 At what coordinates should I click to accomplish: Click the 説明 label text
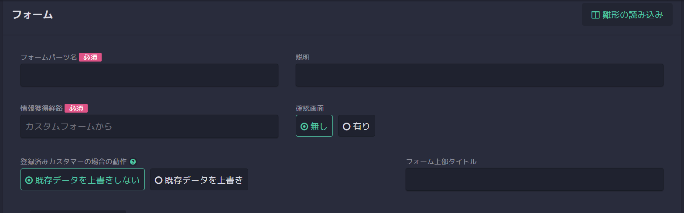(303, 57)
